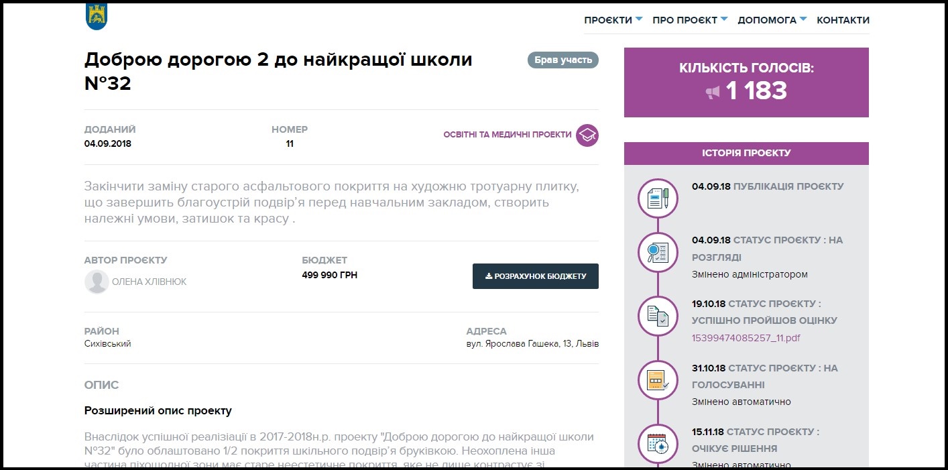Open the ПРО ПРОЄКТ dropdown menu

tap(689, 20)
